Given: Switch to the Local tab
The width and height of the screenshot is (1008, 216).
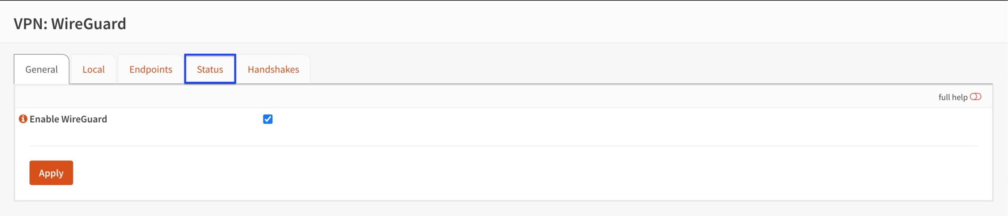Looking at the screenshot, I should pyautogui.click(x=93, y=69).
